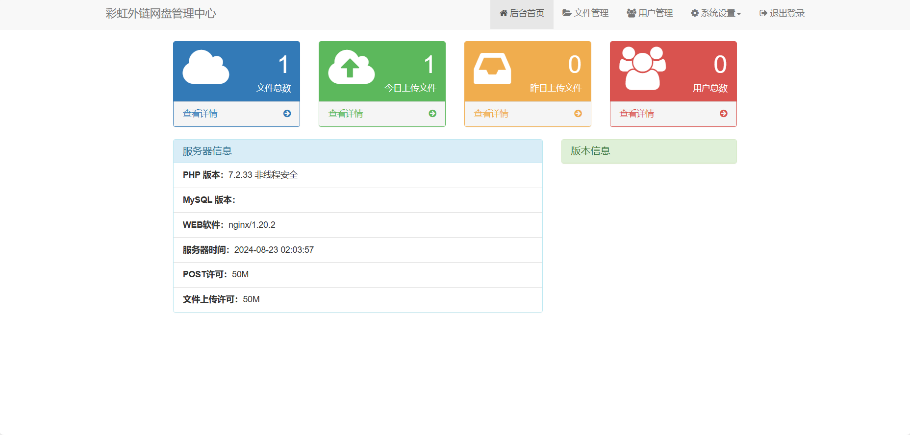
Task: Go to 文件管理 menu item
Action: click(585, 13)
